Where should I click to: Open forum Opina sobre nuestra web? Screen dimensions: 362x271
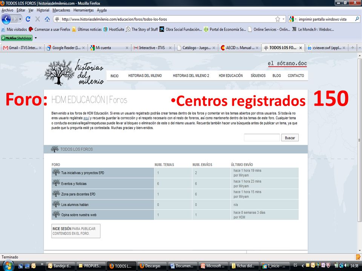point(79,215)
